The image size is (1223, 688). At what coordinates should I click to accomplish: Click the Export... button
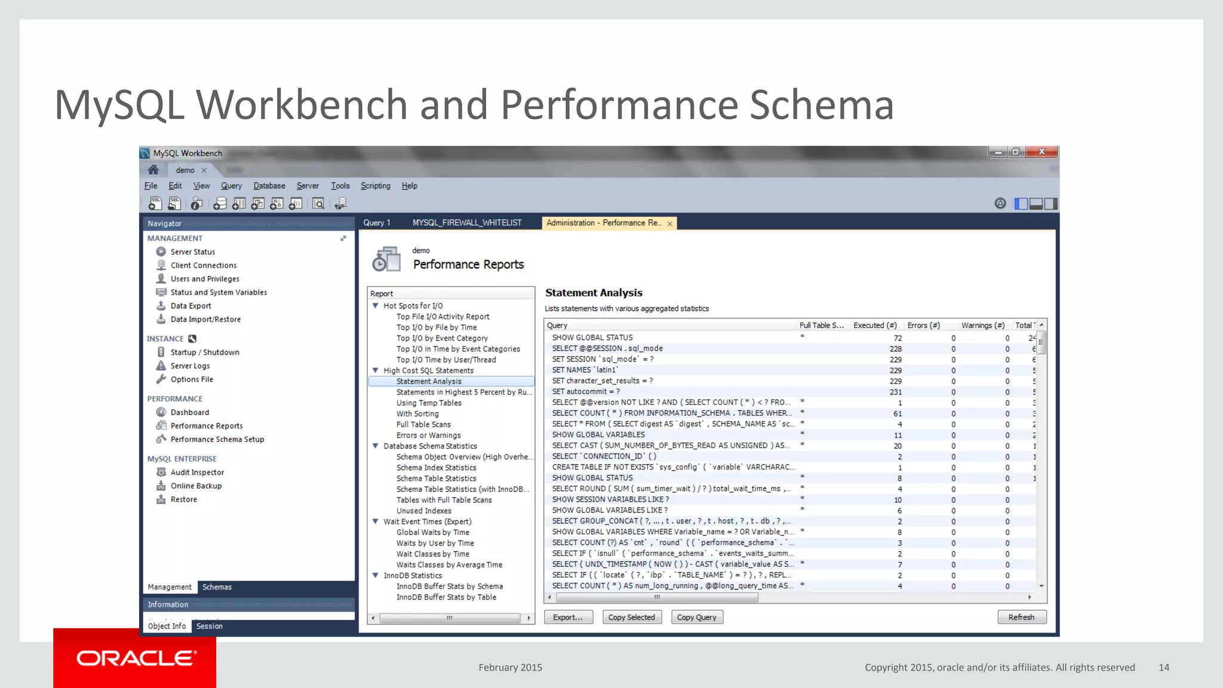568,617
